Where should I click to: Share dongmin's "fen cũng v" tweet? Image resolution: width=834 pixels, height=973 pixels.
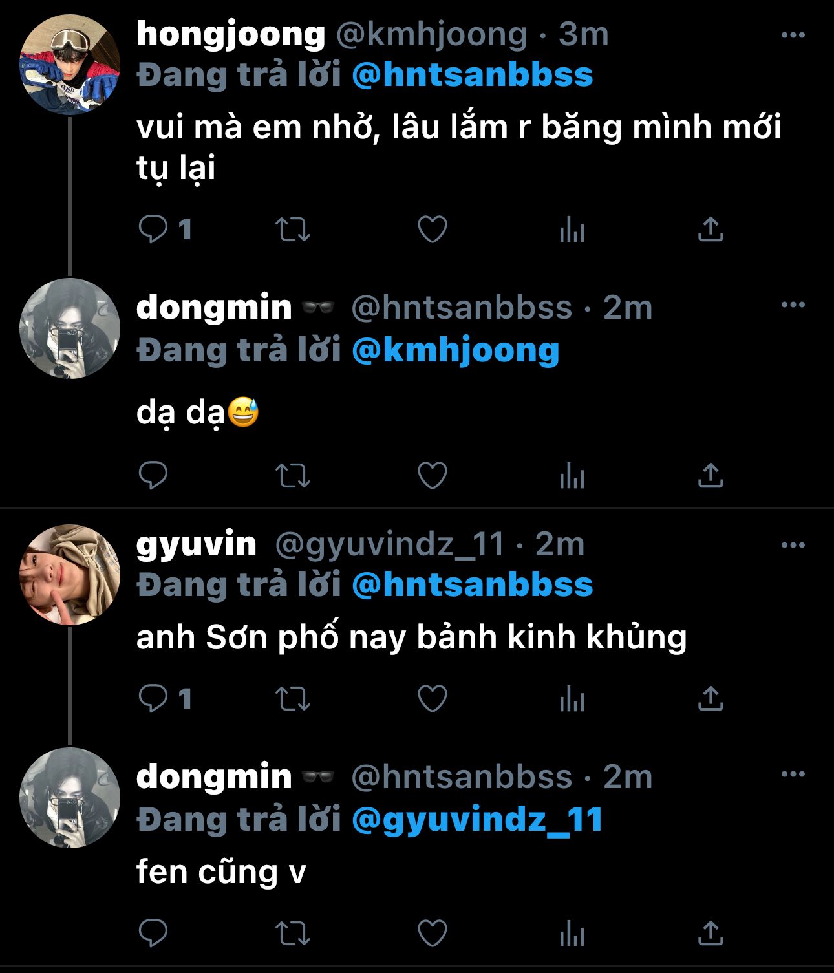click(710, 934)
